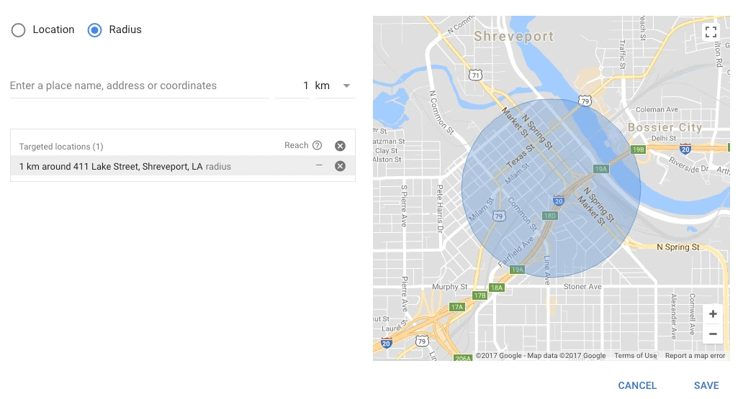
Task: Click the US Route 71 shield marker
Action: tap(474, 75)
